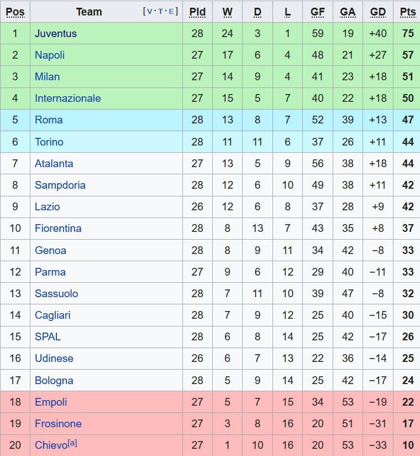Click the T (talk) template link

tap(161, 11)
